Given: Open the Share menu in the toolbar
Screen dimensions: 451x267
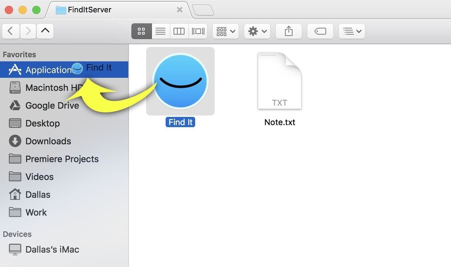Looking at the screenshot, I should tap(288, 31).
